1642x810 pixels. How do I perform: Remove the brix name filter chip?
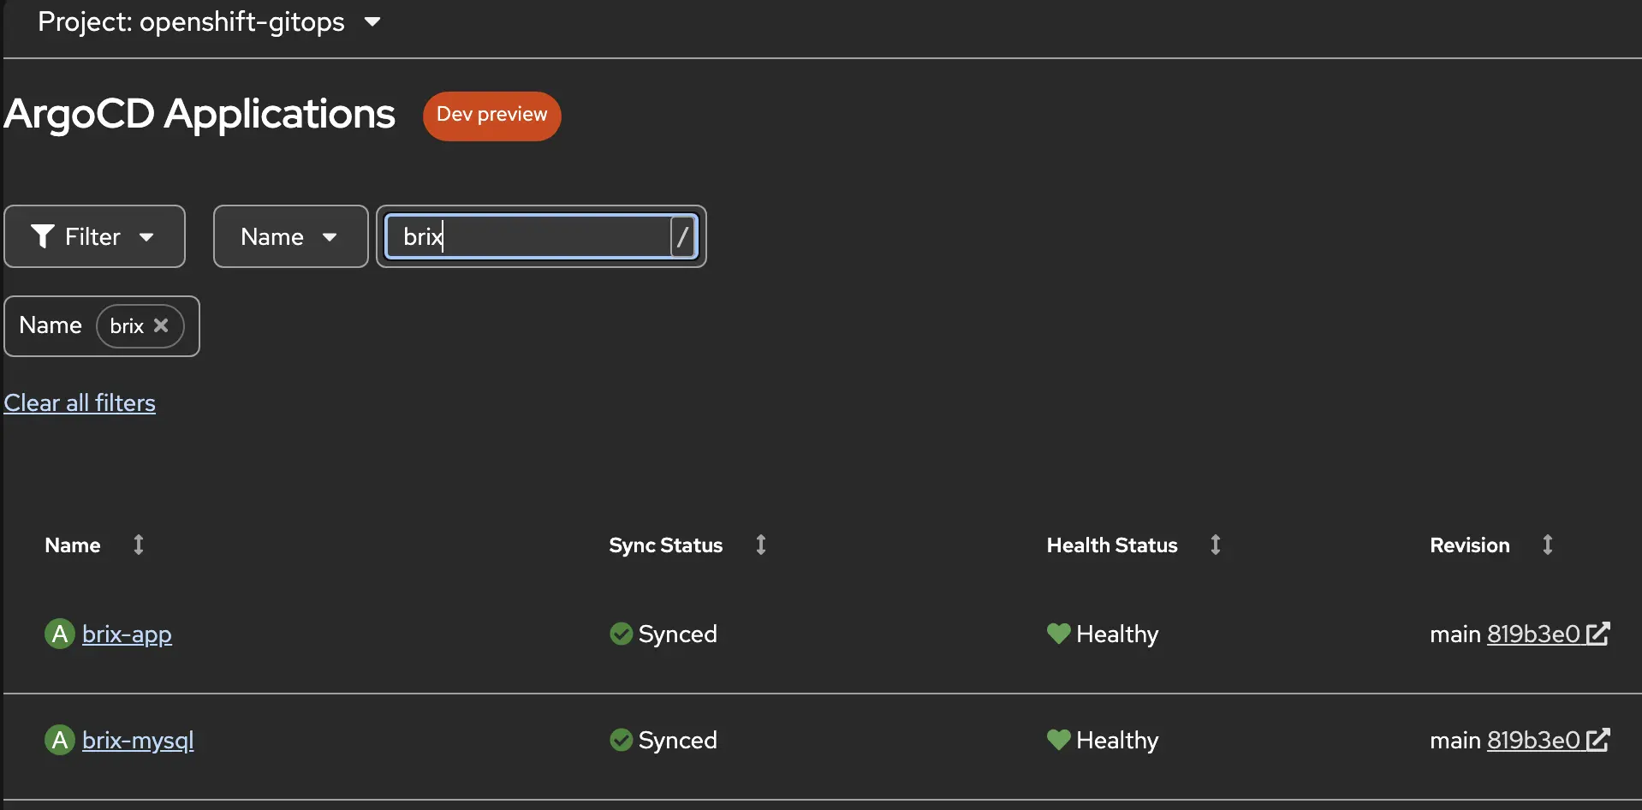[162, 325]
